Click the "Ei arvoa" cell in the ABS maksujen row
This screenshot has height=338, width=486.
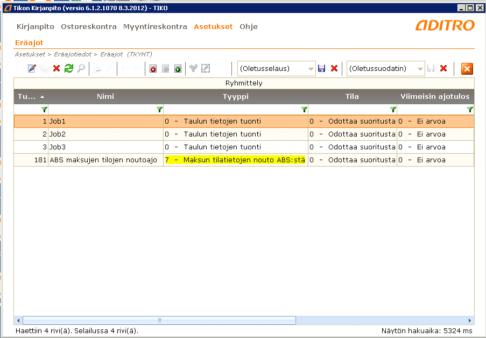point(435,160)
